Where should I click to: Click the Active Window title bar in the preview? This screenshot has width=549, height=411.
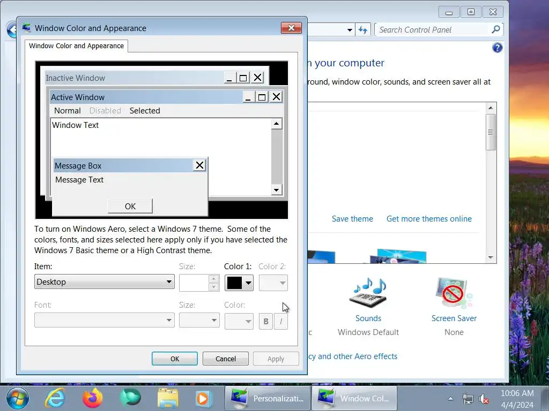click(x=146, y=97)
